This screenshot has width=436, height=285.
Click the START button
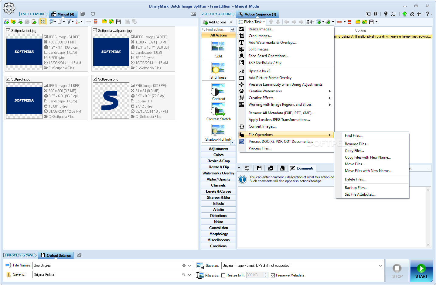coord(421,271)
